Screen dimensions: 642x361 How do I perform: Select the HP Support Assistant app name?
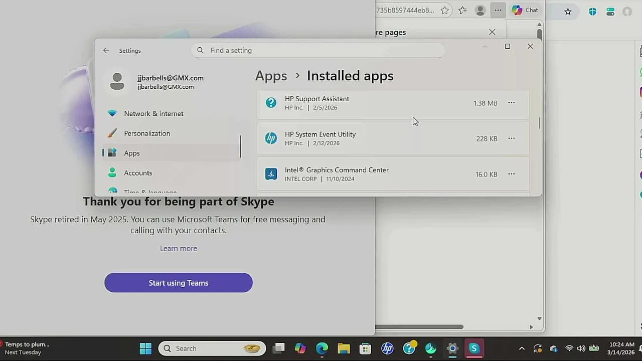317,99
